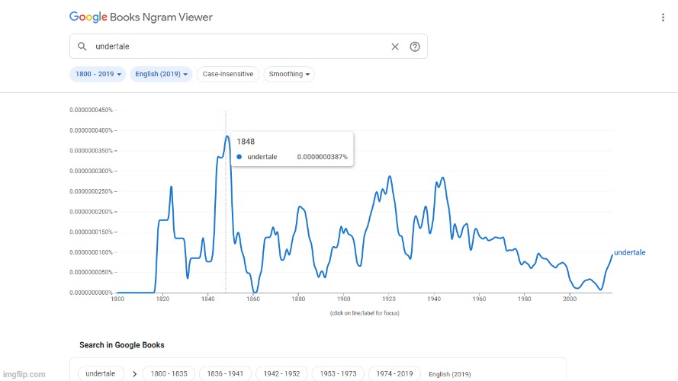
Task: Click the chevron next to undertale chip
Action: (134, 374)
